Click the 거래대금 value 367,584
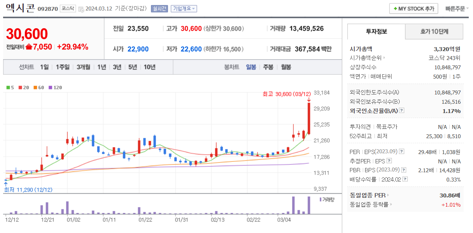 coord(307,49)
